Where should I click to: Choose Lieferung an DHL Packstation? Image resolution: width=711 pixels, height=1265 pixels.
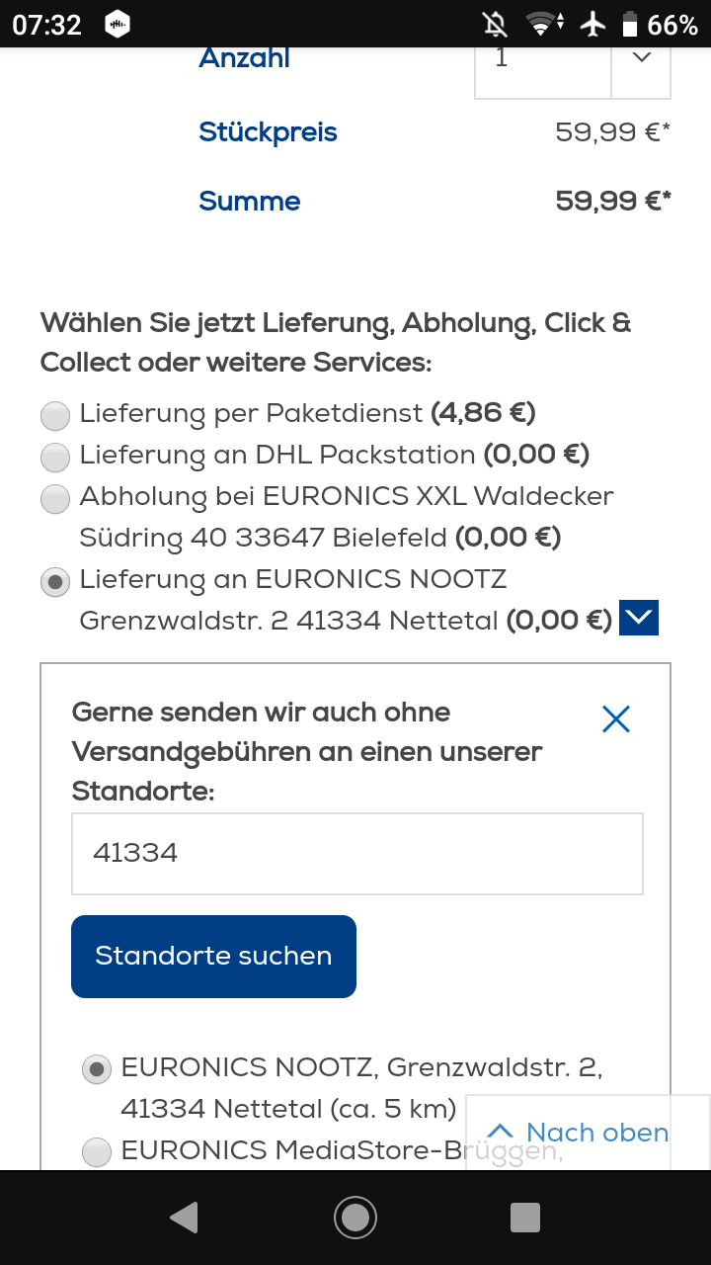(55, 457)
